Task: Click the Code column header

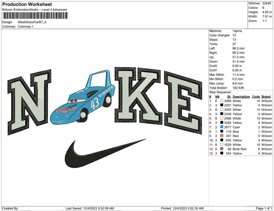Action: tap(256, 96)
